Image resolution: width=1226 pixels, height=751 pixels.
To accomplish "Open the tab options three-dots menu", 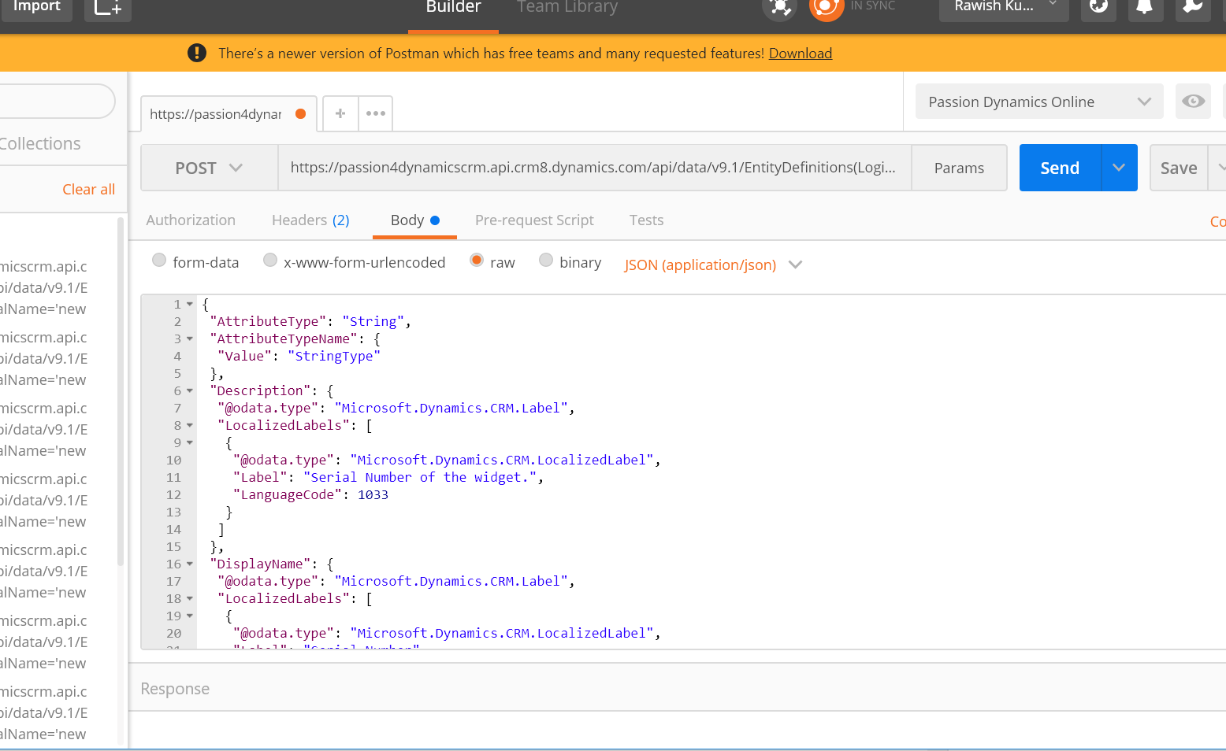I will pyautogui.click(x=376, y=113).
